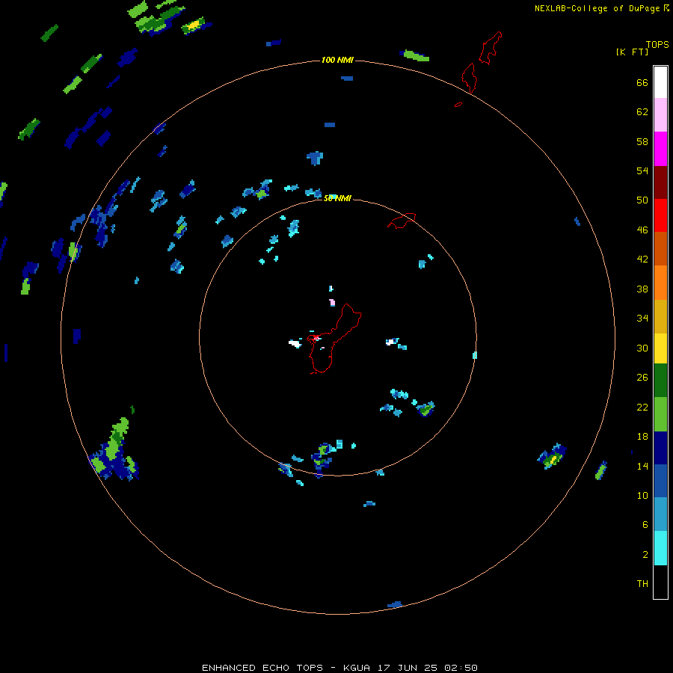The height and width of the screenshot is (673, 673).
Task: Click the TH threshold label
Action: point(642,583)
